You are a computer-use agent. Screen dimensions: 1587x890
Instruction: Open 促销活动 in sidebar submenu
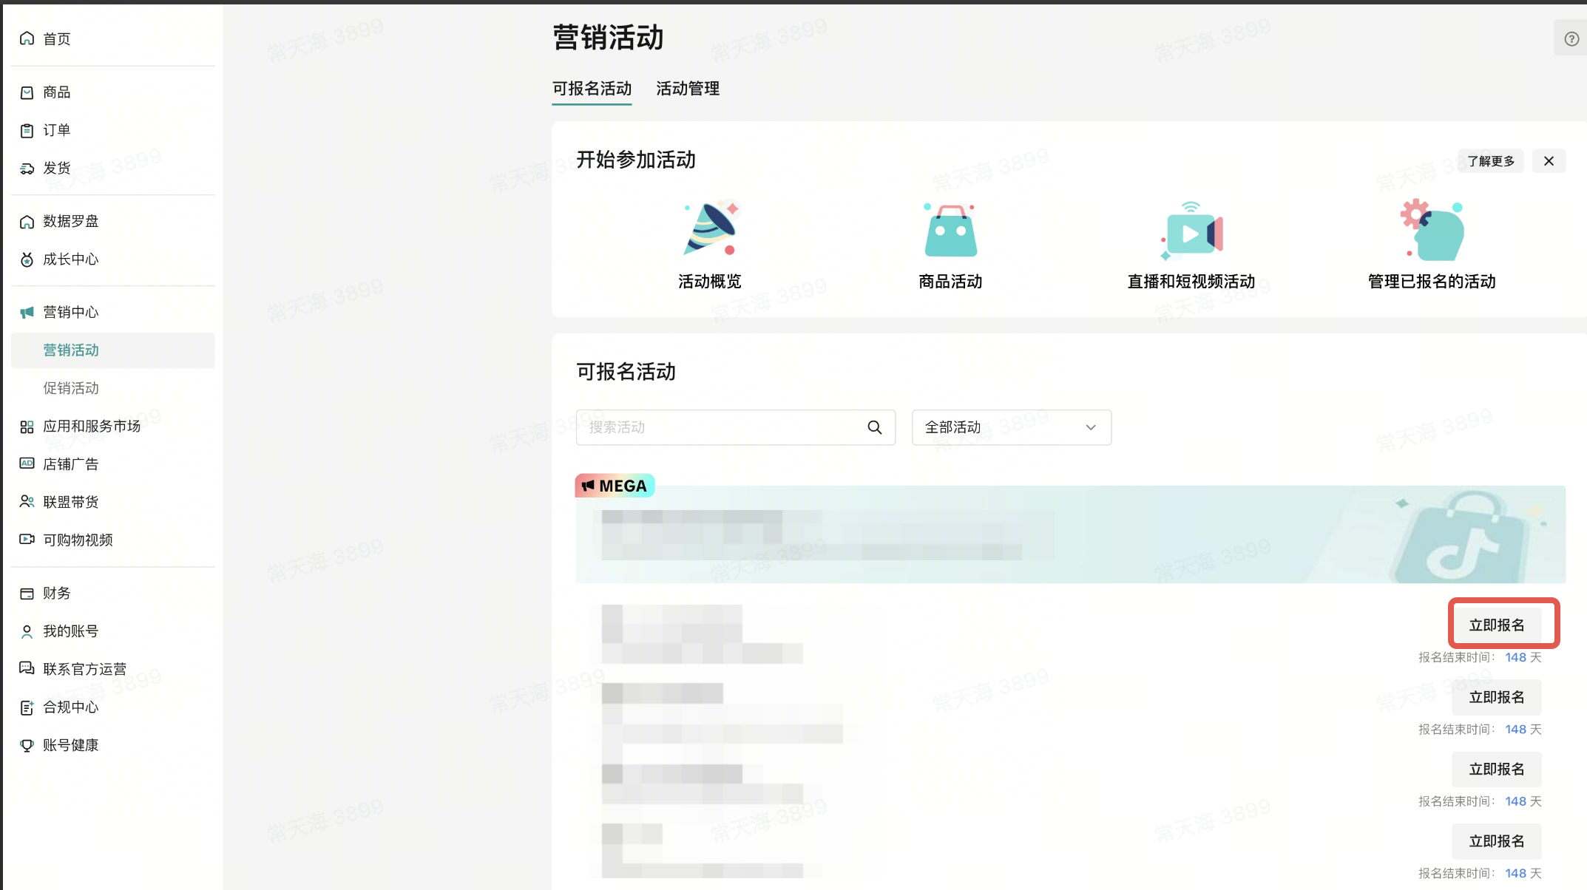(71, 388)
